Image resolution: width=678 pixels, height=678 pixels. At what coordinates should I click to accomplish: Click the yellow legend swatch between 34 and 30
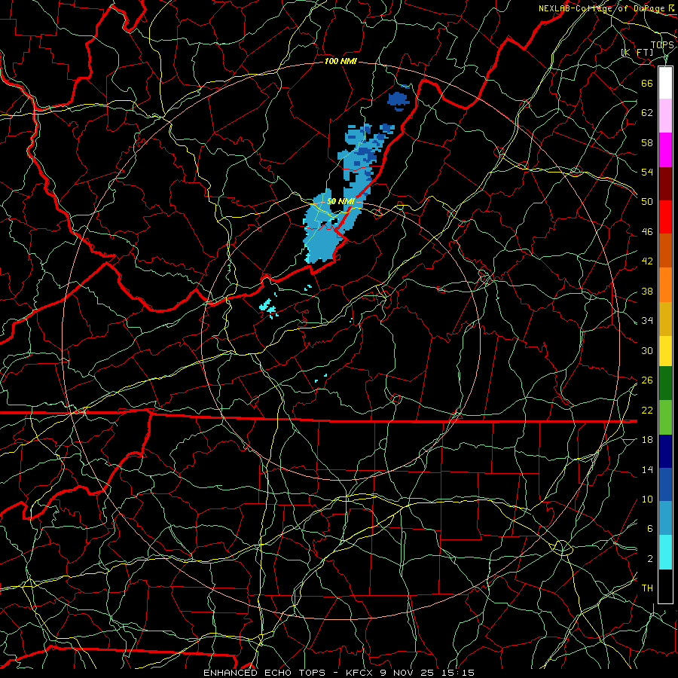(665, 351)
